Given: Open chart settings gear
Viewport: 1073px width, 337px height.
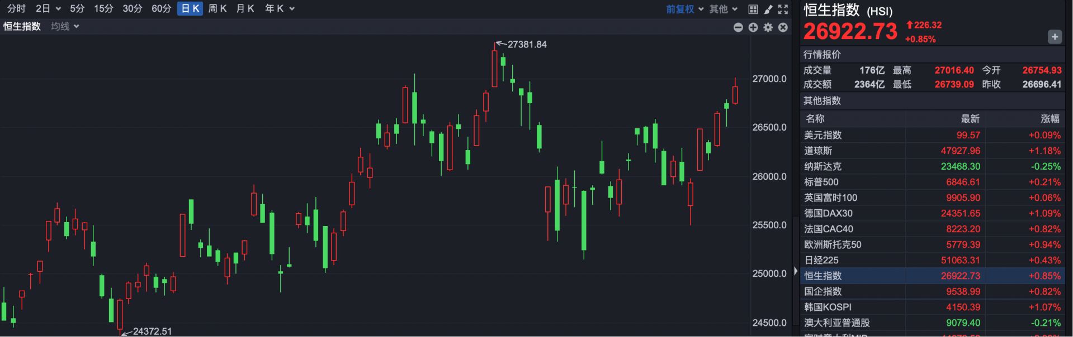Looking at the screenshot, I should (x=768, y=27).
